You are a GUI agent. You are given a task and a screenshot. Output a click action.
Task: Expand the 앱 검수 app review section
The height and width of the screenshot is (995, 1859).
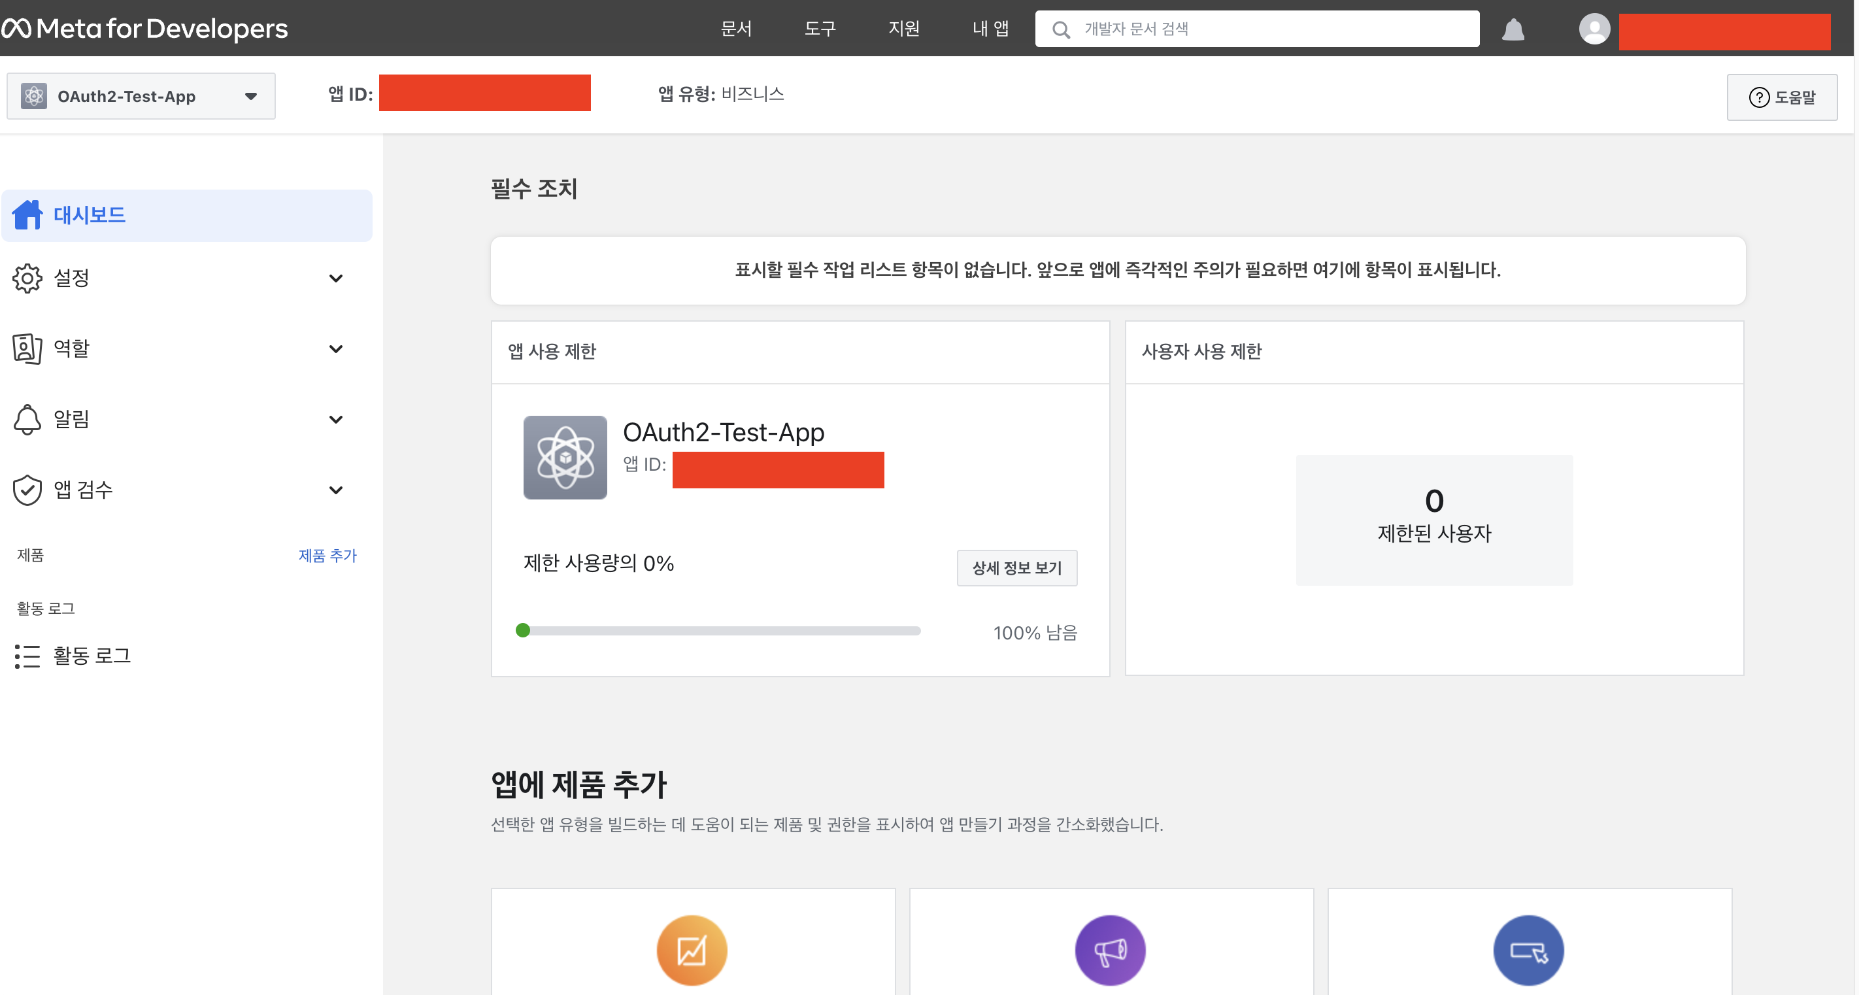pos(335,490)
